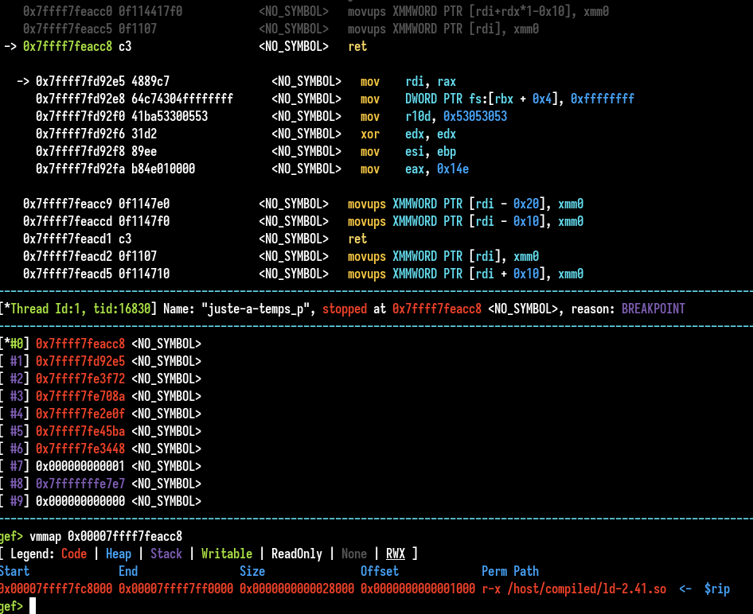Select backtrace frame #3 address 0x7ffff7fe708a
This screenshot has height=614, width=753.
[x=80, y=396]
